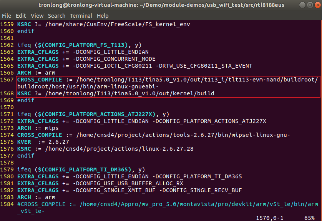Open the Edit menu
The height and width of the screenshot is (221, 322).
click(x=21, y=16)
